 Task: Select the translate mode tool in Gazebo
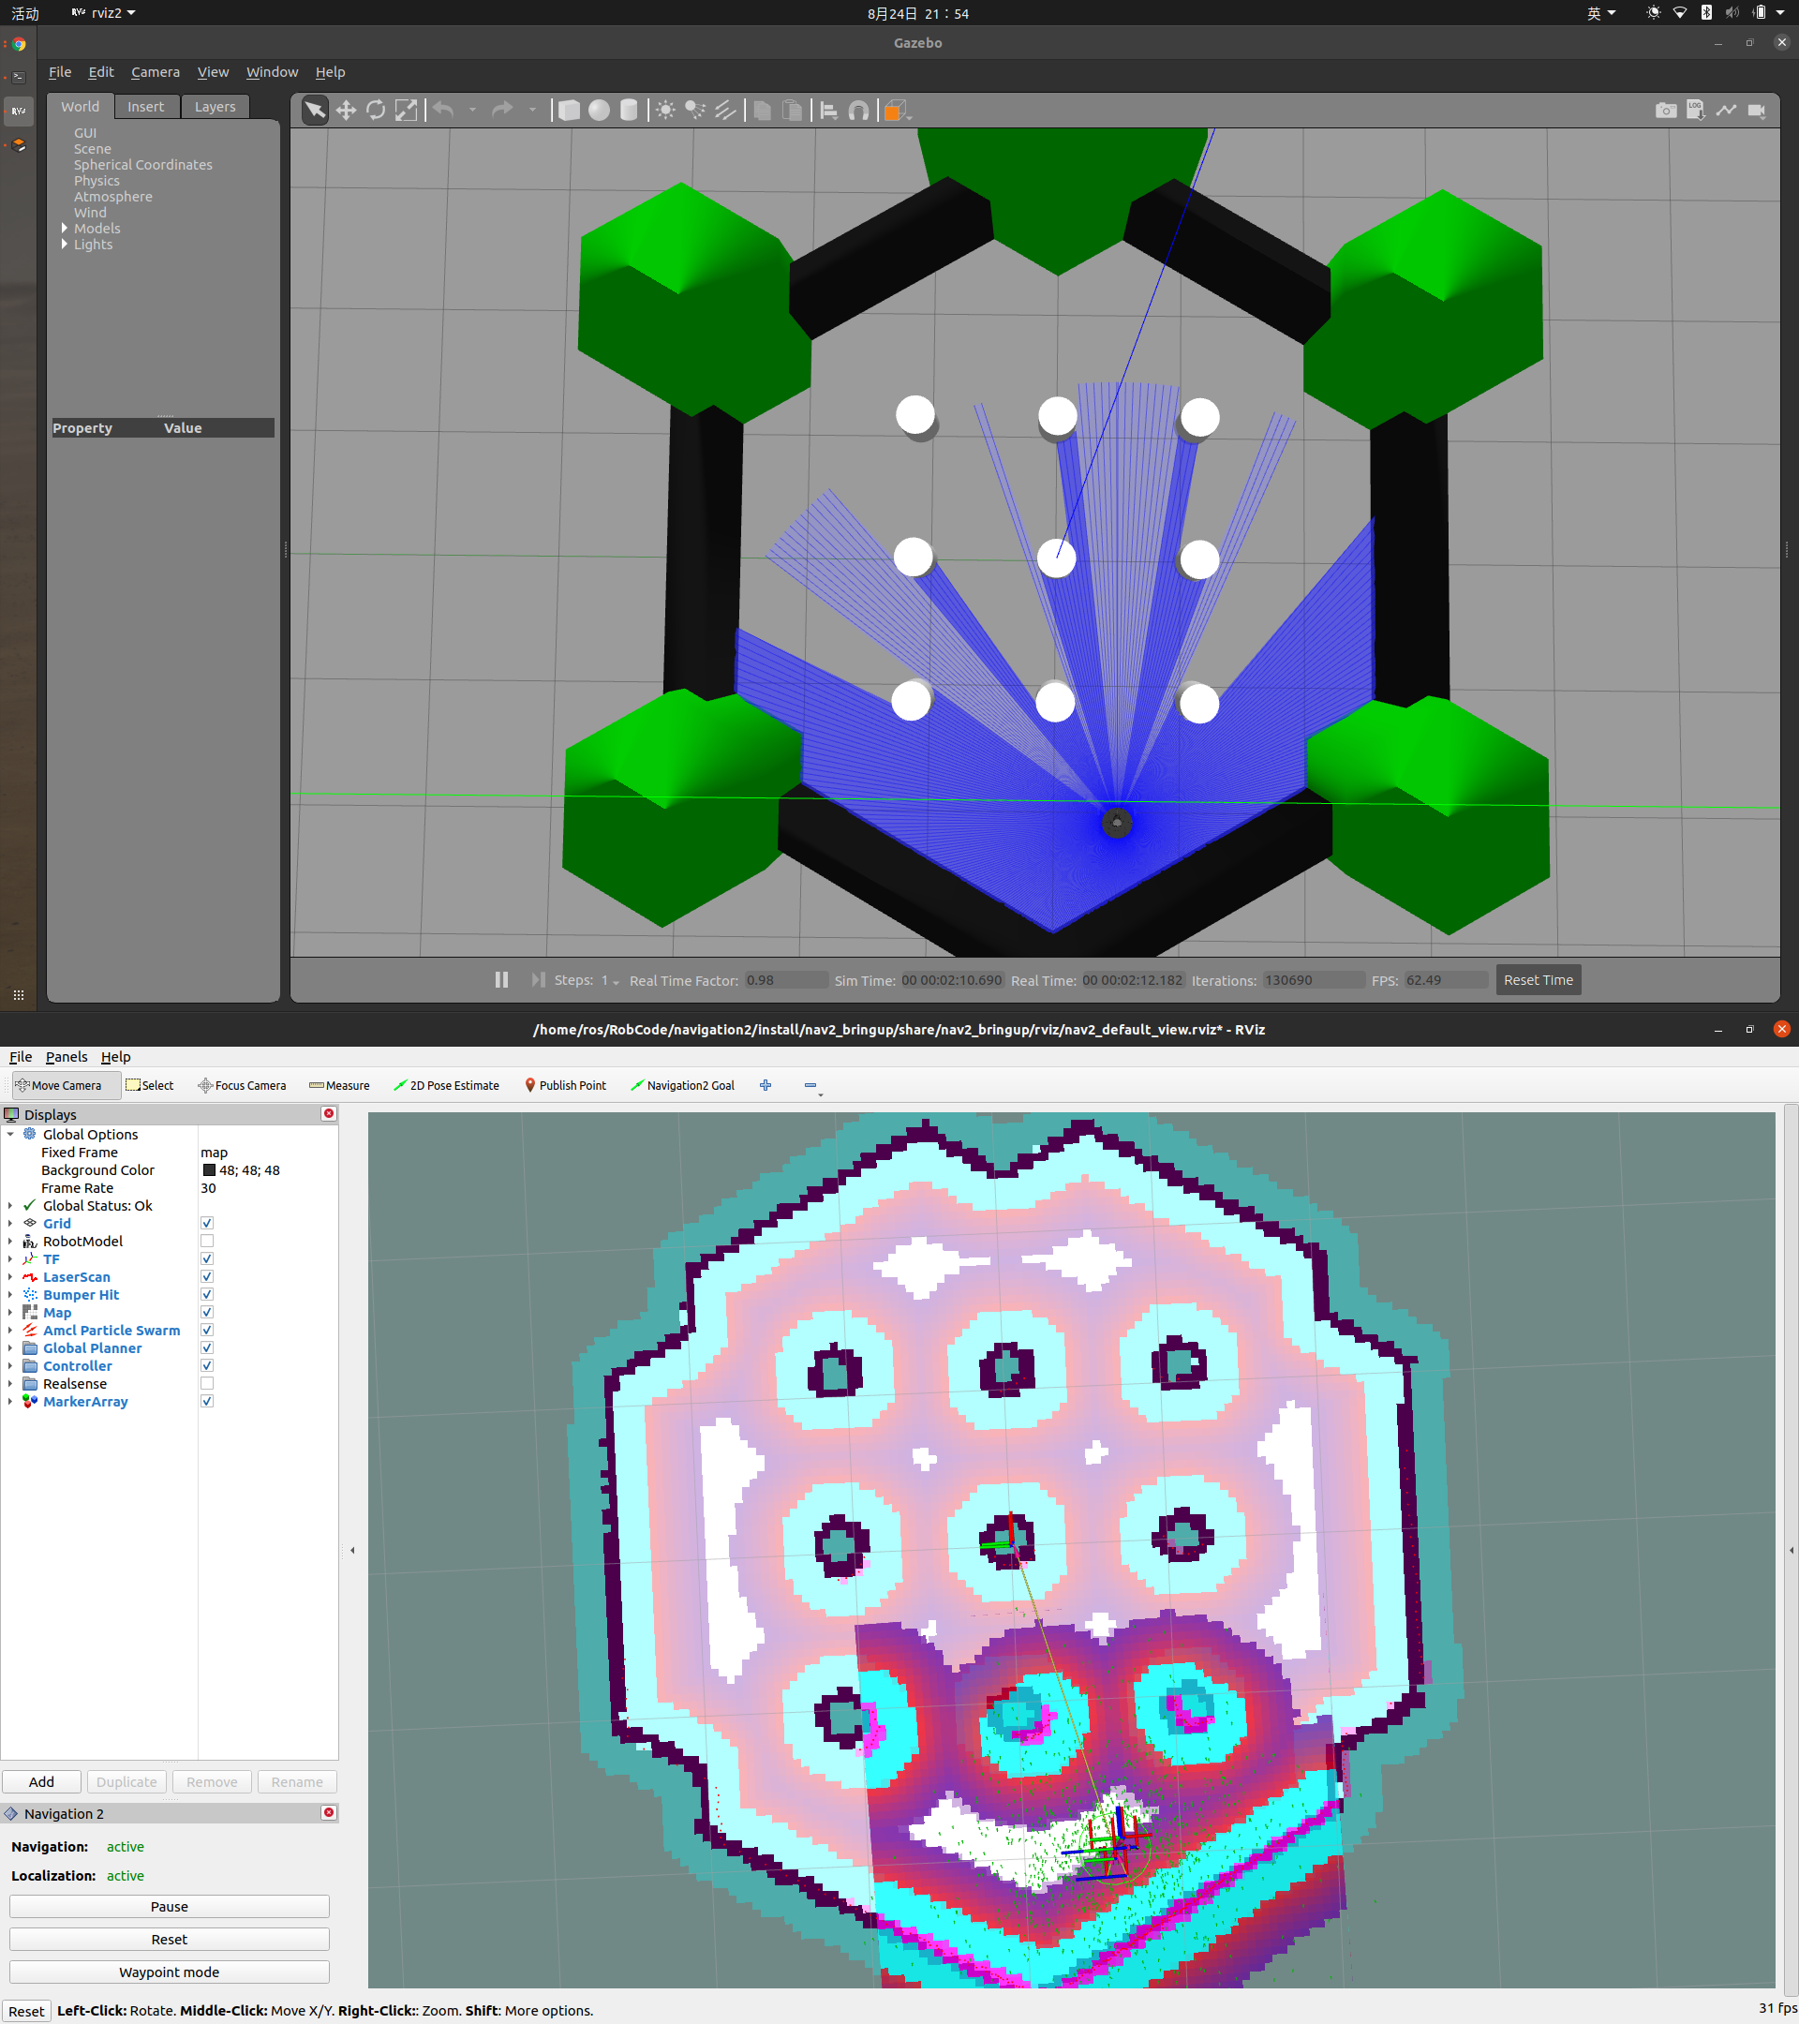(x=346, y=110)
